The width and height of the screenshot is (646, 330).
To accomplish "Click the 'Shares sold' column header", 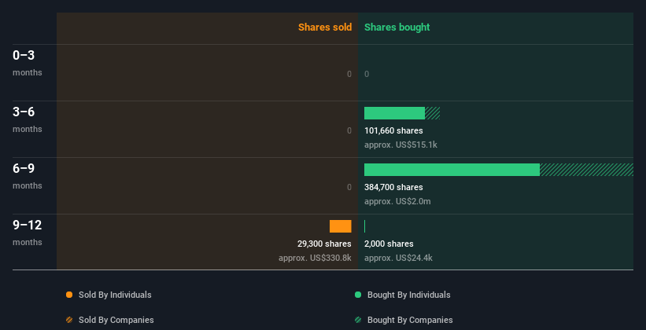I will coord(325,27).
